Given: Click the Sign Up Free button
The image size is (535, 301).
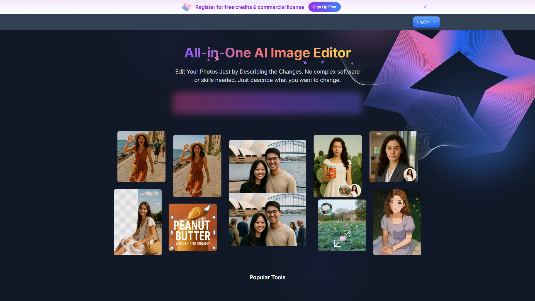Looking at the screenshot, I should click(x=324, y=7).
